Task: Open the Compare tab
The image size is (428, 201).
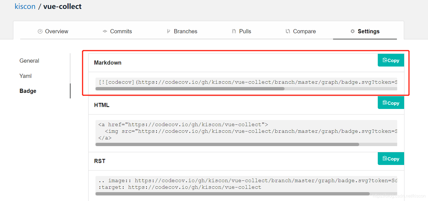Action: click(x=304, y=31)
